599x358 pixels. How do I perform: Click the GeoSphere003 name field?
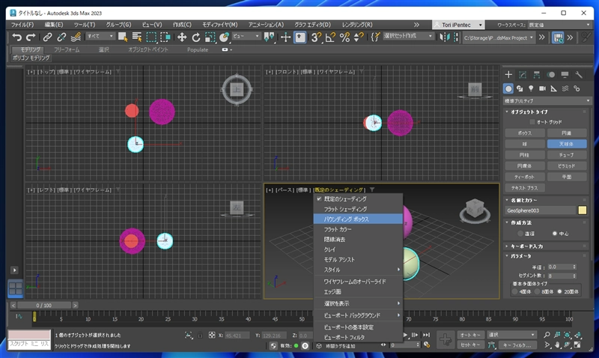point(540,210)
